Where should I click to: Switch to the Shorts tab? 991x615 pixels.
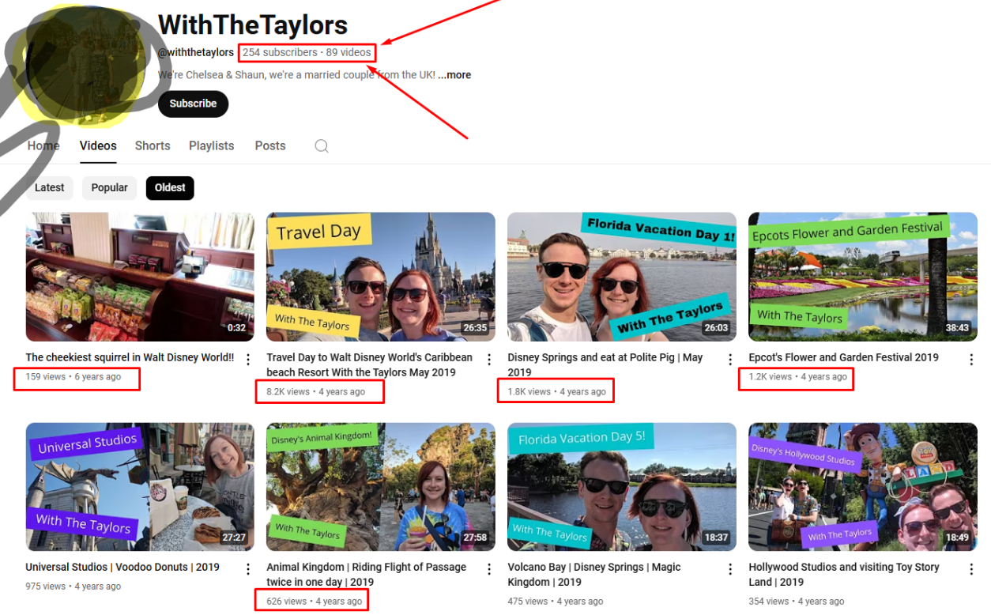coord(153,146)
